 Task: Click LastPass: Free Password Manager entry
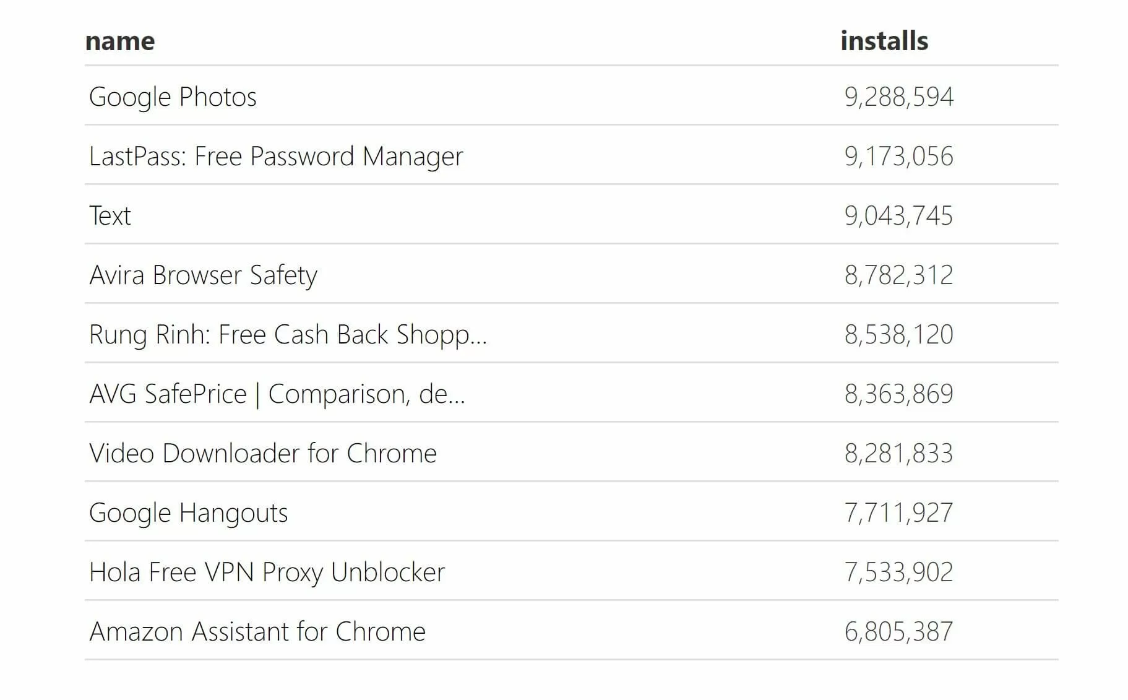[x=276, y=157]
